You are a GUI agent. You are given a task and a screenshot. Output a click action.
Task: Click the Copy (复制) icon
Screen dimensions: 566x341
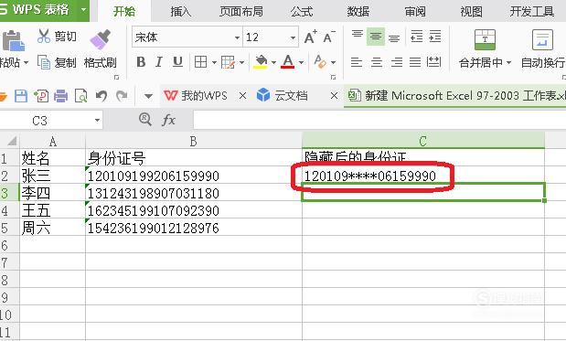pos(44,62)
